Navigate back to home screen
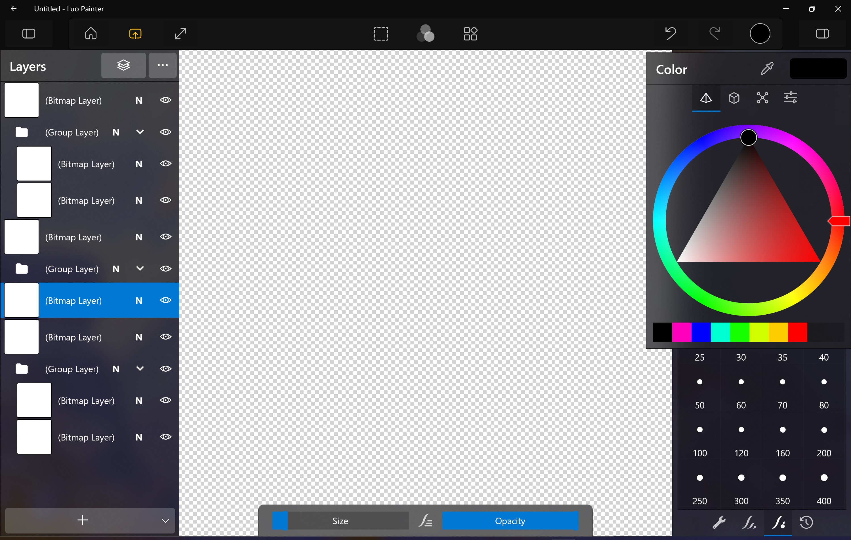 coord(91,33)
